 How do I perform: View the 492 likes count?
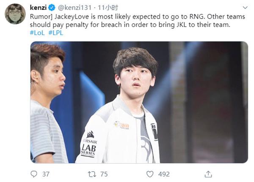(164, 174)
